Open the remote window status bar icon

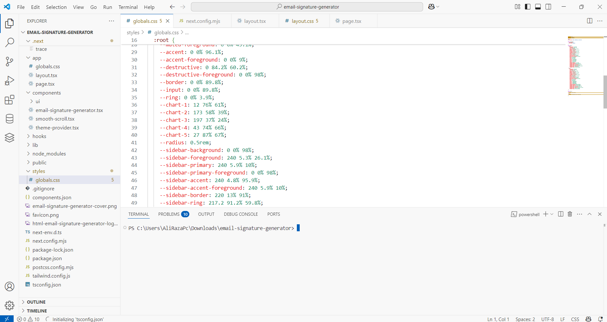click(7, 319)
